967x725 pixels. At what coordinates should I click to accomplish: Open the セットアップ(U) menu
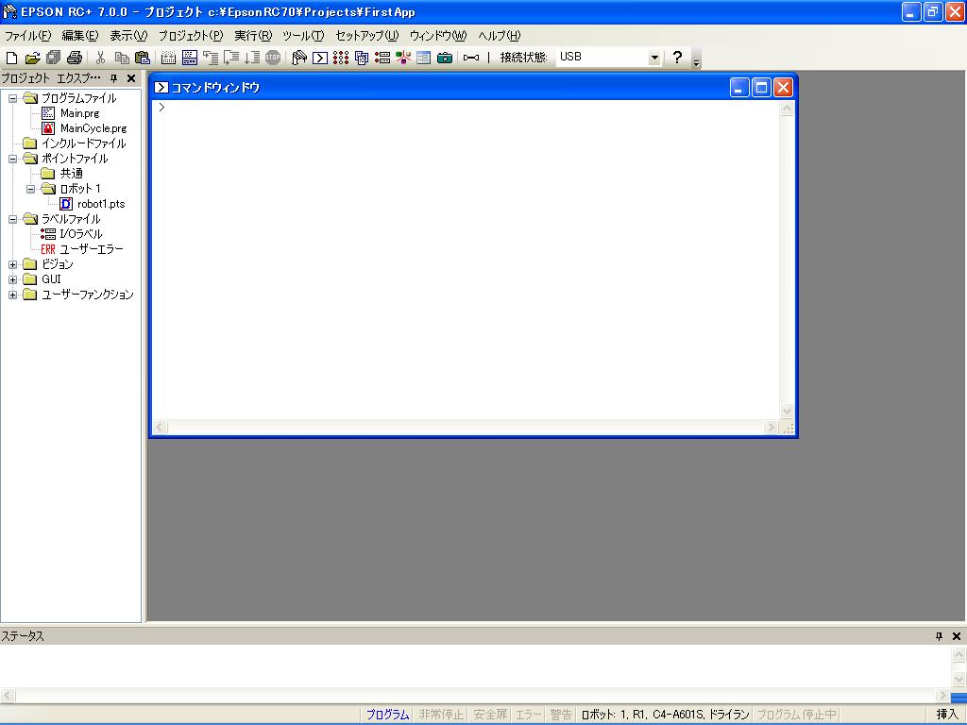pos(367,36)
